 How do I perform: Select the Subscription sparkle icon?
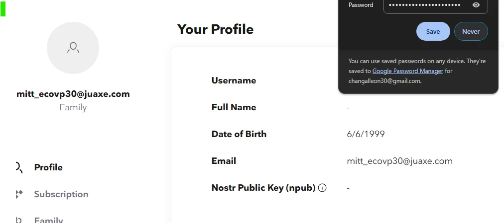click(19, 194)
